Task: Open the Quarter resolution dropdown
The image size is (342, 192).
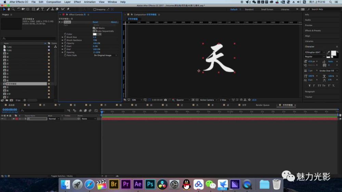Action: pos(183,100)
